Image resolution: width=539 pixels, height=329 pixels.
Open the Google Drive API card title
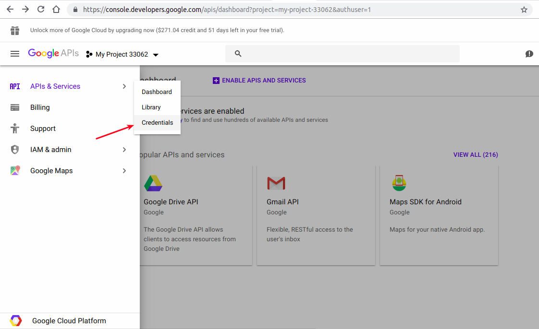(171, 202)
